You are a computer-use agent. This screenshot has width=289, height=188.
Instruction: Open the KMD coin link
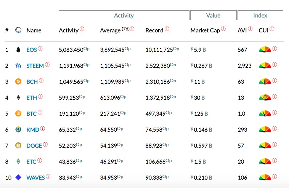33,130
